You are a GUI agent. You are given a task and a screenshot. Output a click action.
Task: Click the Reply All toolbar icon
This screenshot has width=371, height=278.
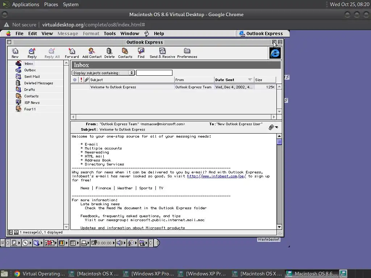point(52,53)
